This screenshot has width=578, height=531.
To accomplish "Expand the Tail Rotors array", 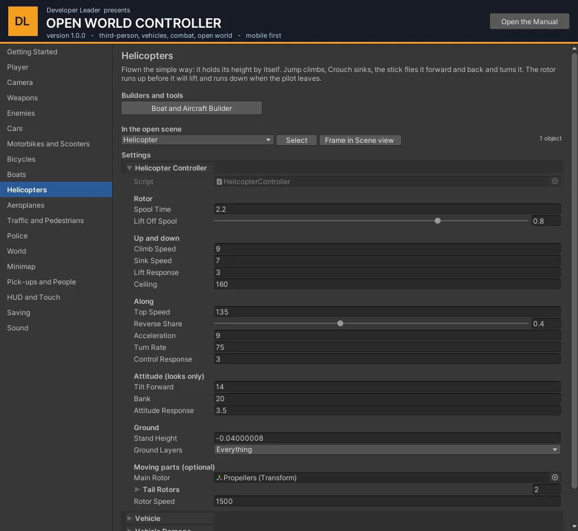I will pyautogui.click(x=137, y=489).
